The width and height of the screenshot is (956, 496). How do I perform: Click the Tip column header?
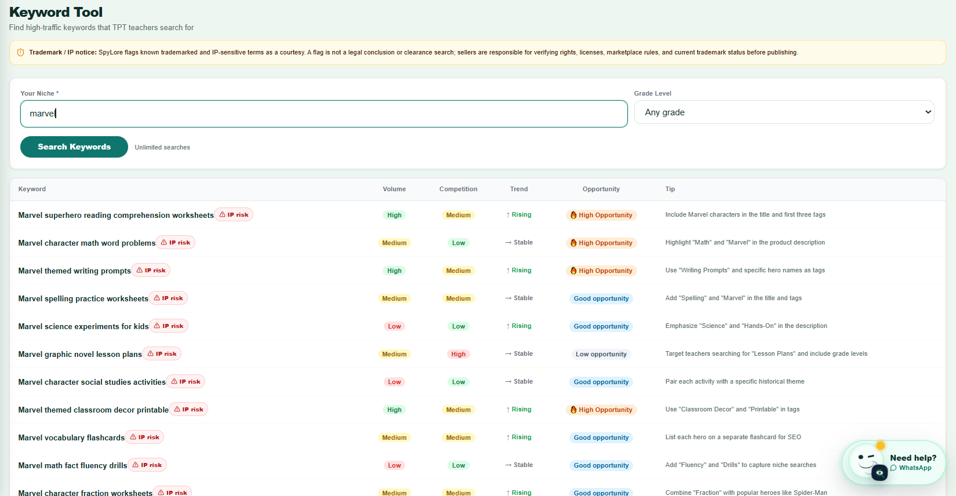pos(670,189)
